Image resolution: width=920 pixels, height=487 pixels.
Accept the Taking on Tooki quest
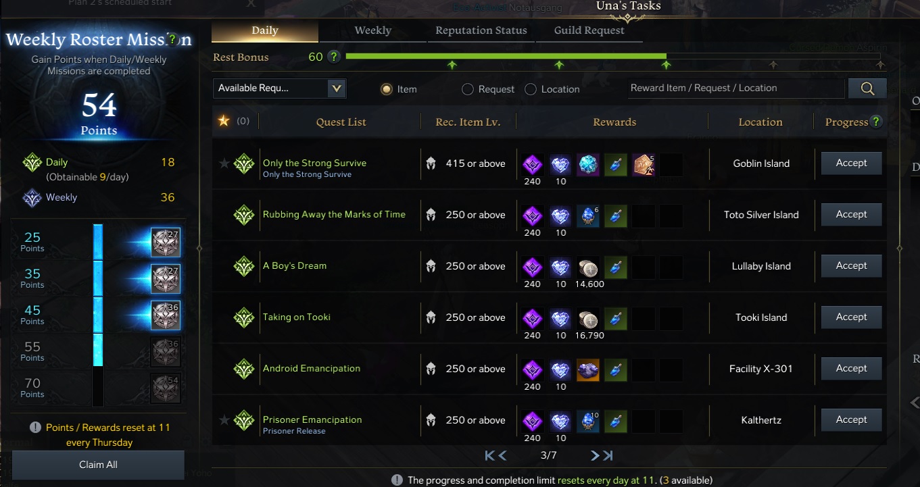pos(851,317)
